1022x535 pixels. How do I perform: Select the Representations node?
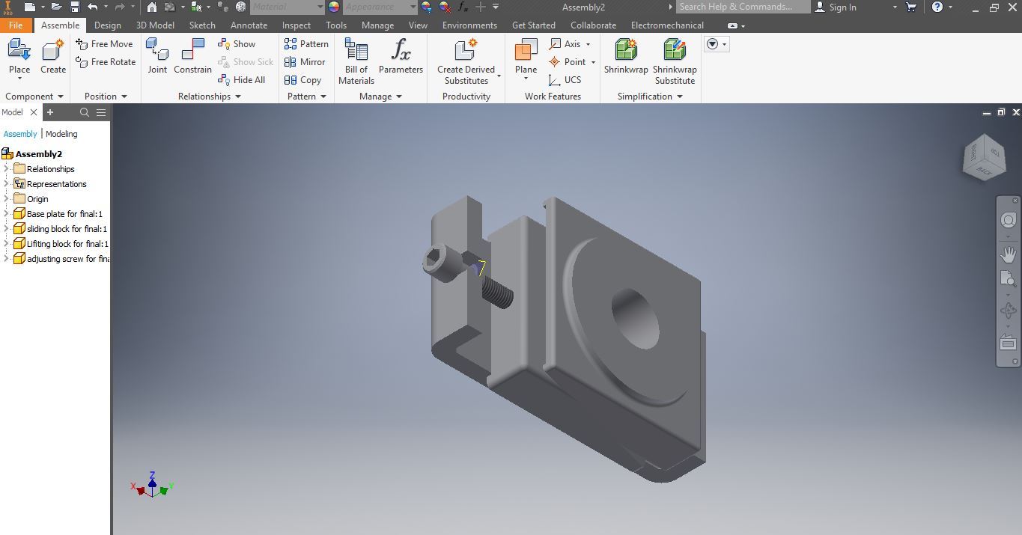pos(50,184)
